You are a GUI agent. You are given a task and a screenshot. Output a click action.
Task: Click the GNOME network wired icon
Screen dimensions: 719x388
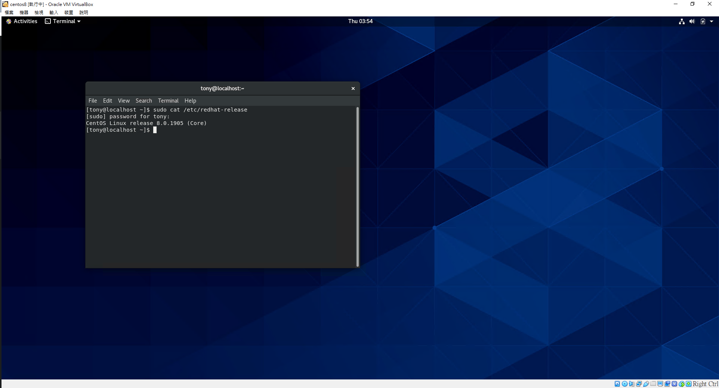pyautogui.click(x=682, y=22)
